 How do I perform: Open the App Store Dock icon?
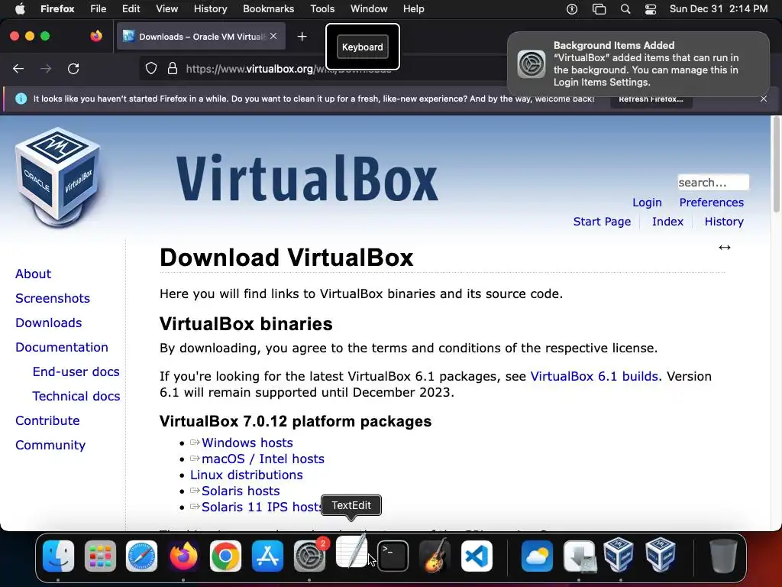[x=267, y=556]
